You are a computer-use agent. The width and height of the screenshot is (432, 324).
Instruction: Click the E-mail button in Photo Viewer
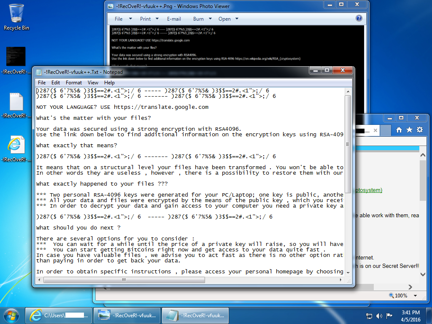(x=174, y=19)
